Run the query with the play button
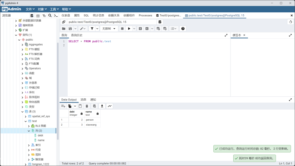The height and width of the screenshot is (166, 295). point(129,28)
